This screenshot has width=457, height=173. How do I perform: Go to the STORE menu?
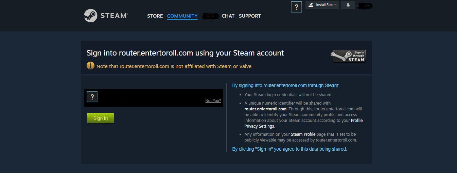pos(155,16)
